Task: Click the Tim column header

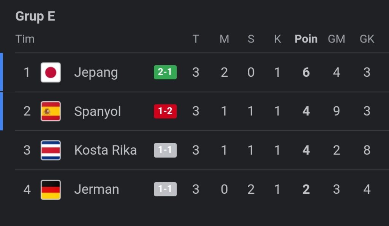Action: (x=25, y=39)
